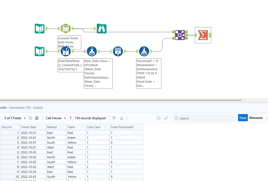
Task: Select 2022-10-03 date in record 9
Action: (x=33, y=172)
